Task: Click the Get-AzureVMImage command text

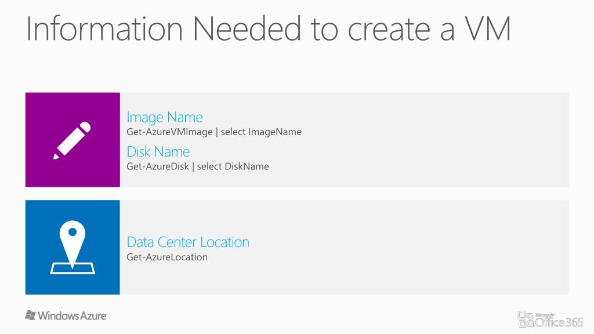Action: point(169,132)
